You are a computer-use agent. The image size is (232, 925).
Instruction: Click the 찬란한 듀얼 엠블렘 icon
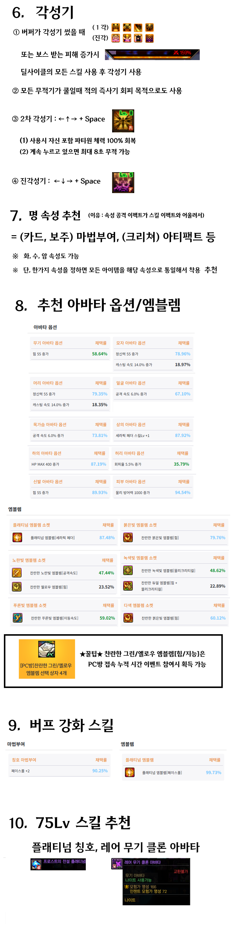(128, 586)
